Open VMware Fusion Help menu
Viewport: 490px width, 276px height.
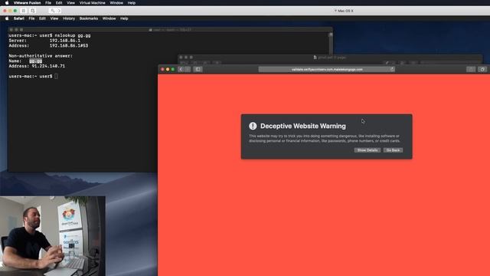pyautogui.click(x=132, y=3)
